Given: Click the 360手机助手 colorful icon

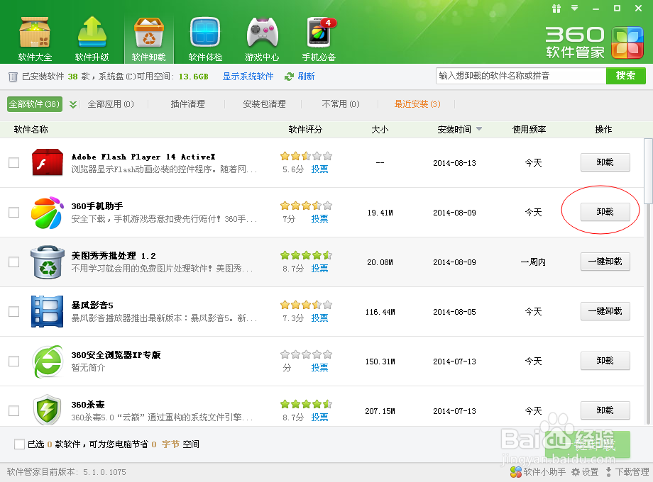Looking at the screenshot, I should (48, 213).
